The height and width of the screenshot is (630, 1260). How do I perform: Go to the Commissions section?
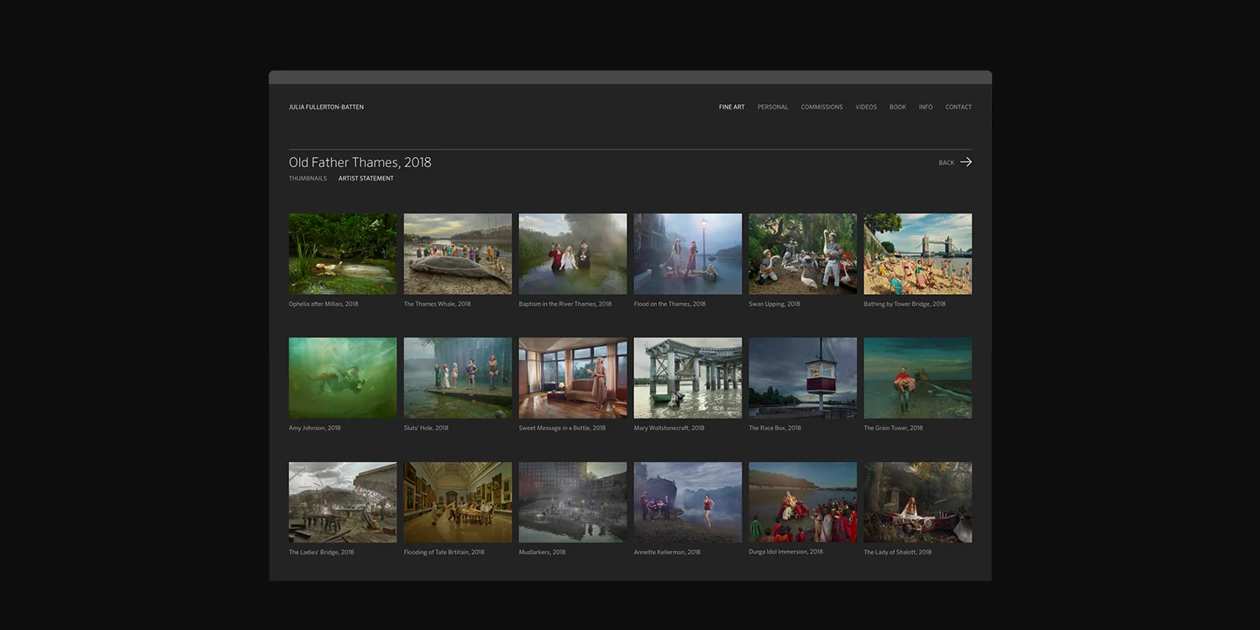click(822, 108)
